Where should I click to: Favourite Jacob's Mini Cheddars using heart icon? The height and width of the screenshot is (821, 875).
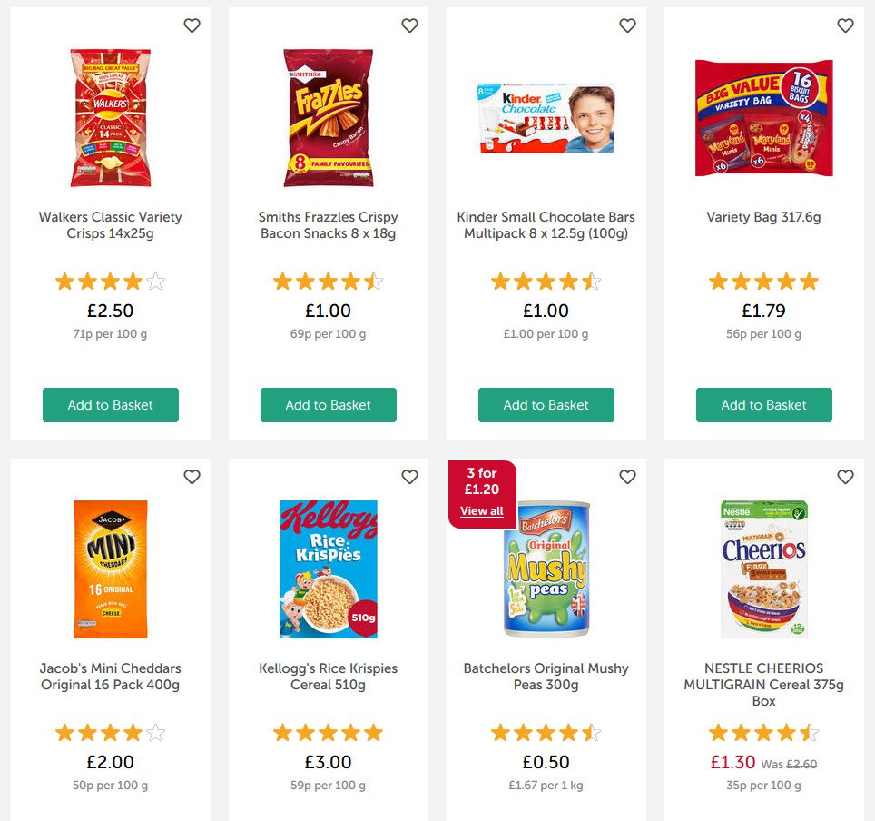tap(192, 477)
